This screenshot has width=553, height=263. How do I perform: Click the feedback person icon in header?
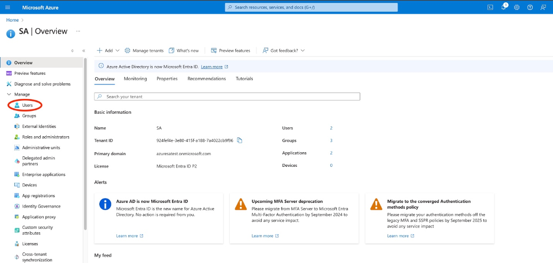pyautogui.click(x=543, y=8)
